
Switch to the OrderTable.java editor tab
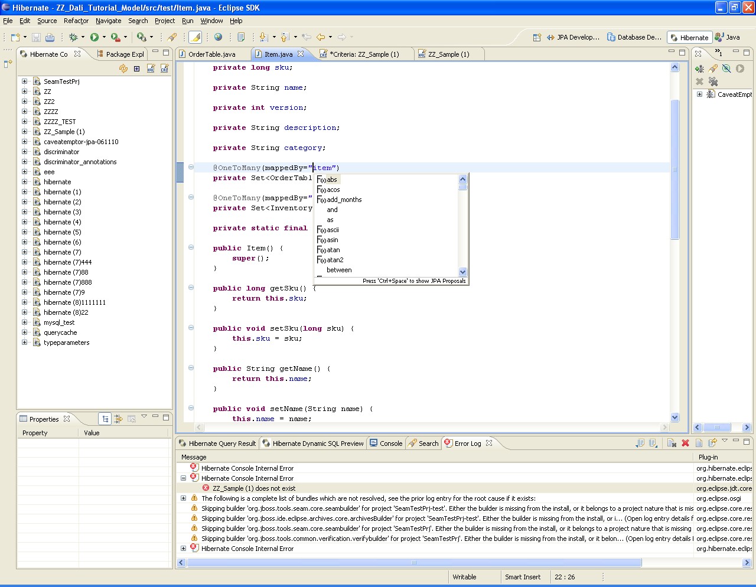[211, 54]
